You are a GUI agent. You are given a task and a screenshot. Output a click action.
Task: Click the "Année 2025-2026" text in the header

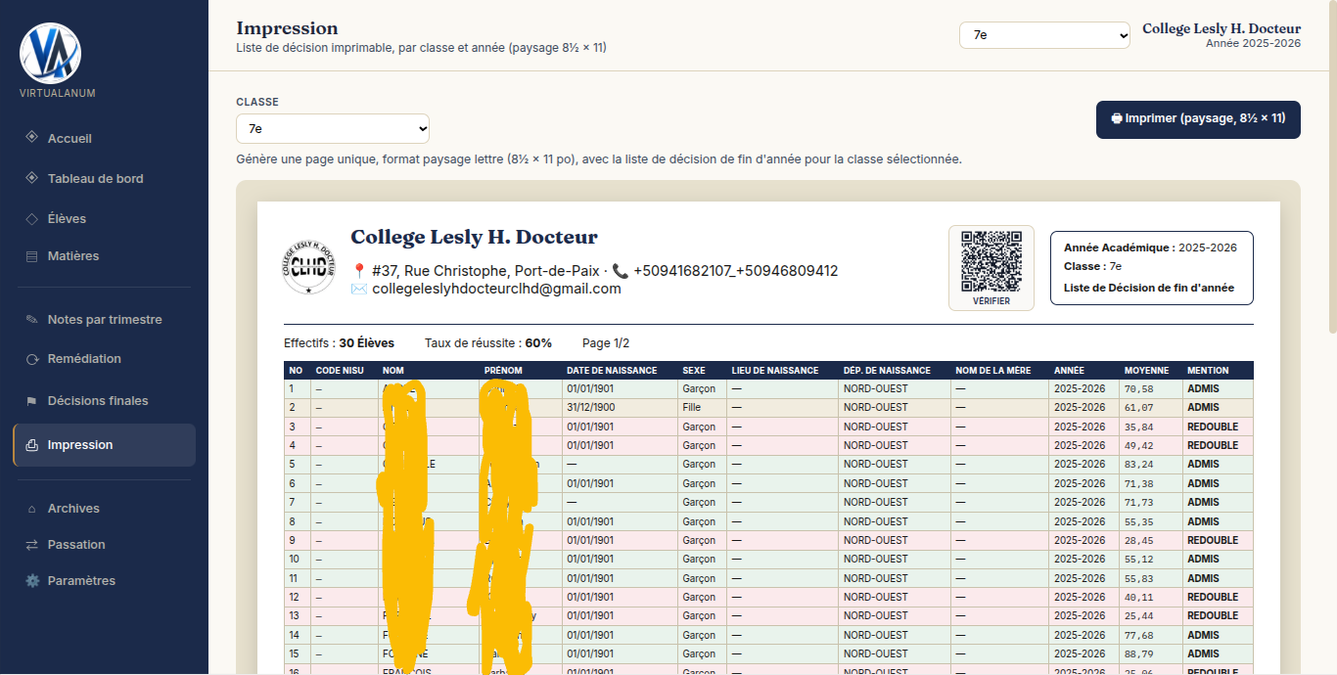[x=1253, y=44]
